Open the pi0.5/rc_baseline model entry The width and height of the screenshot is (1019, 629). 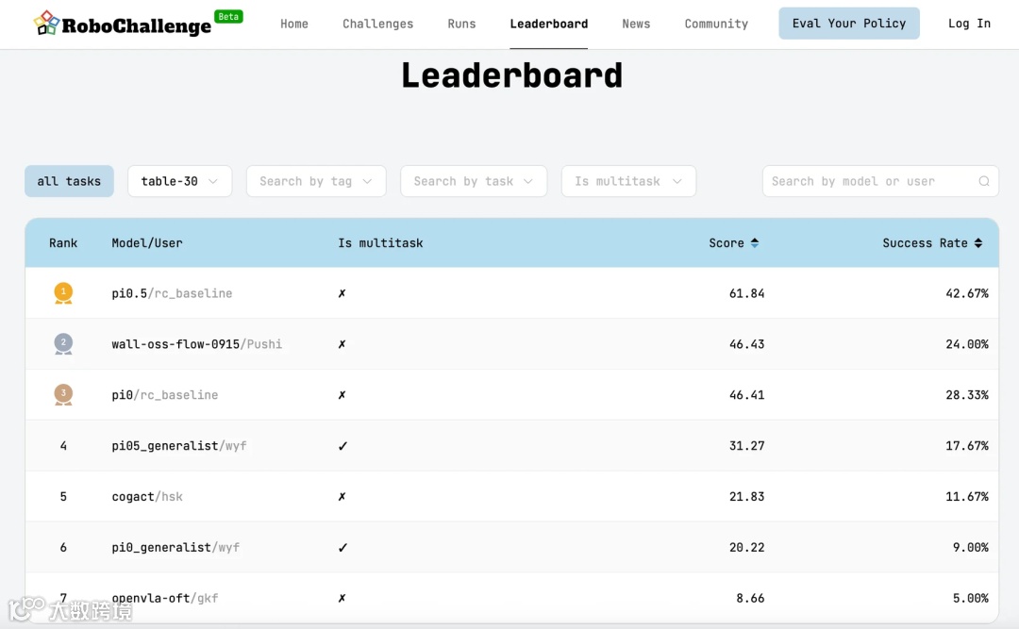pyautogui.click(x=172, y=293)
